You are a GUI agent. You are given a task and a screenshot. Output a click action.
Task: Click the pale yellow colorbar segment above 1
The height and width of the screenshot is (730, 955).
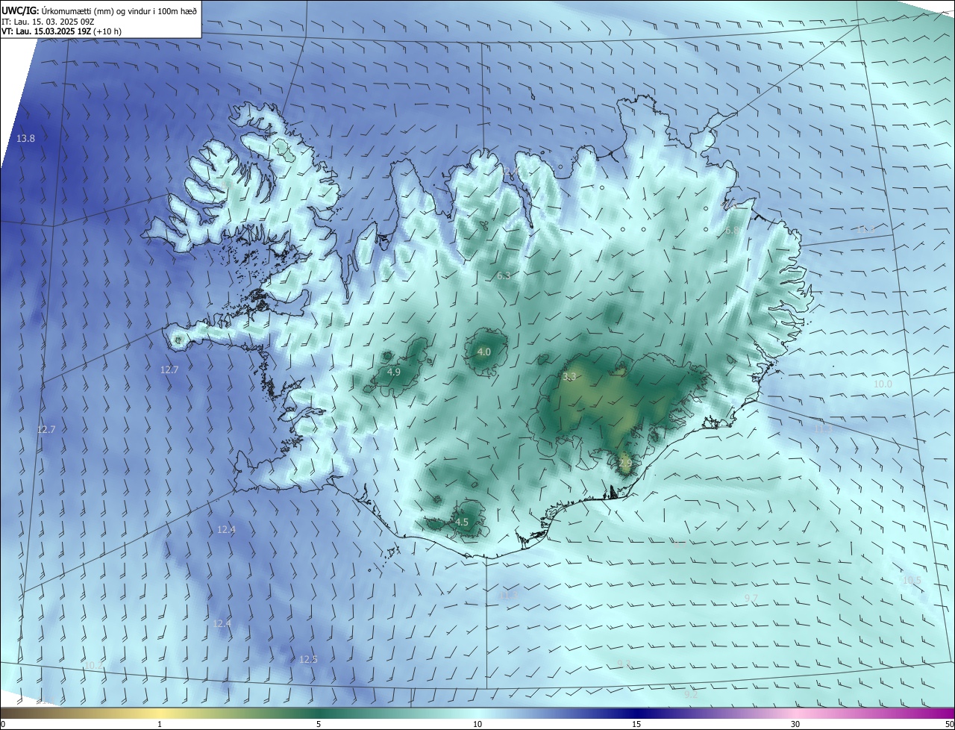click(160, 713)
